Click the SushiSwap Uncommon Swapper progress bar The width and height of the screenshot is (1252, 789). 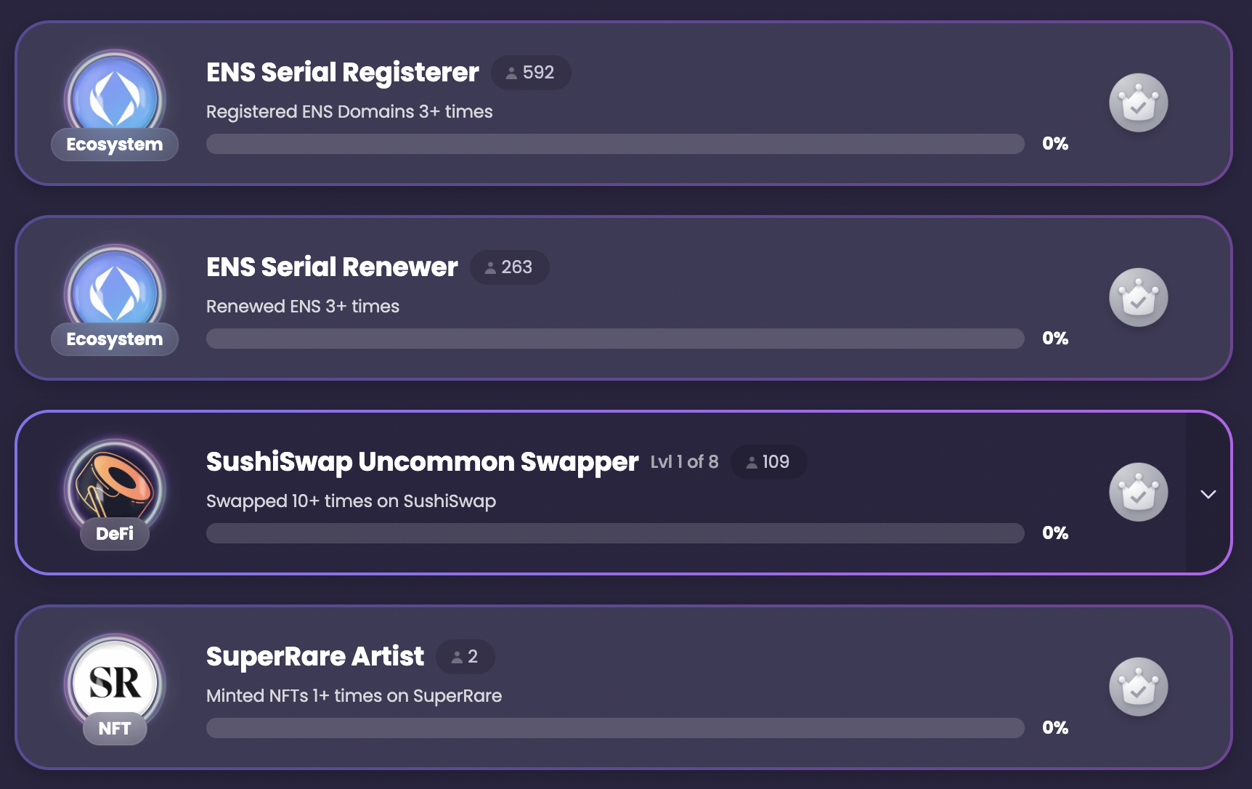[x=615, y=533]
